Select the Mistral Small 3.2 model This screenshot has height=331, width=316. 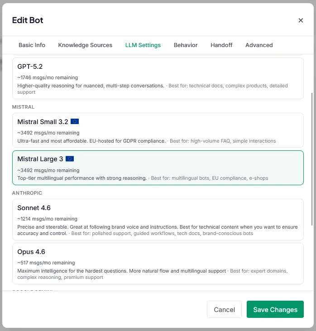(158, 130)
